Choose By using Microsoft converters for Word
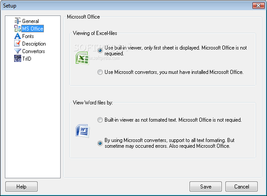The height and width of the screenshot is (196, 267). pyautogui.click(x=100, y=143)
